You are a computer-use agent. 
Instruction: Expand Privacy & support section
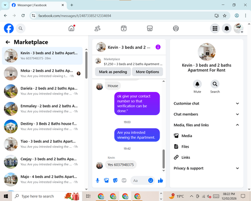(206, 168)
